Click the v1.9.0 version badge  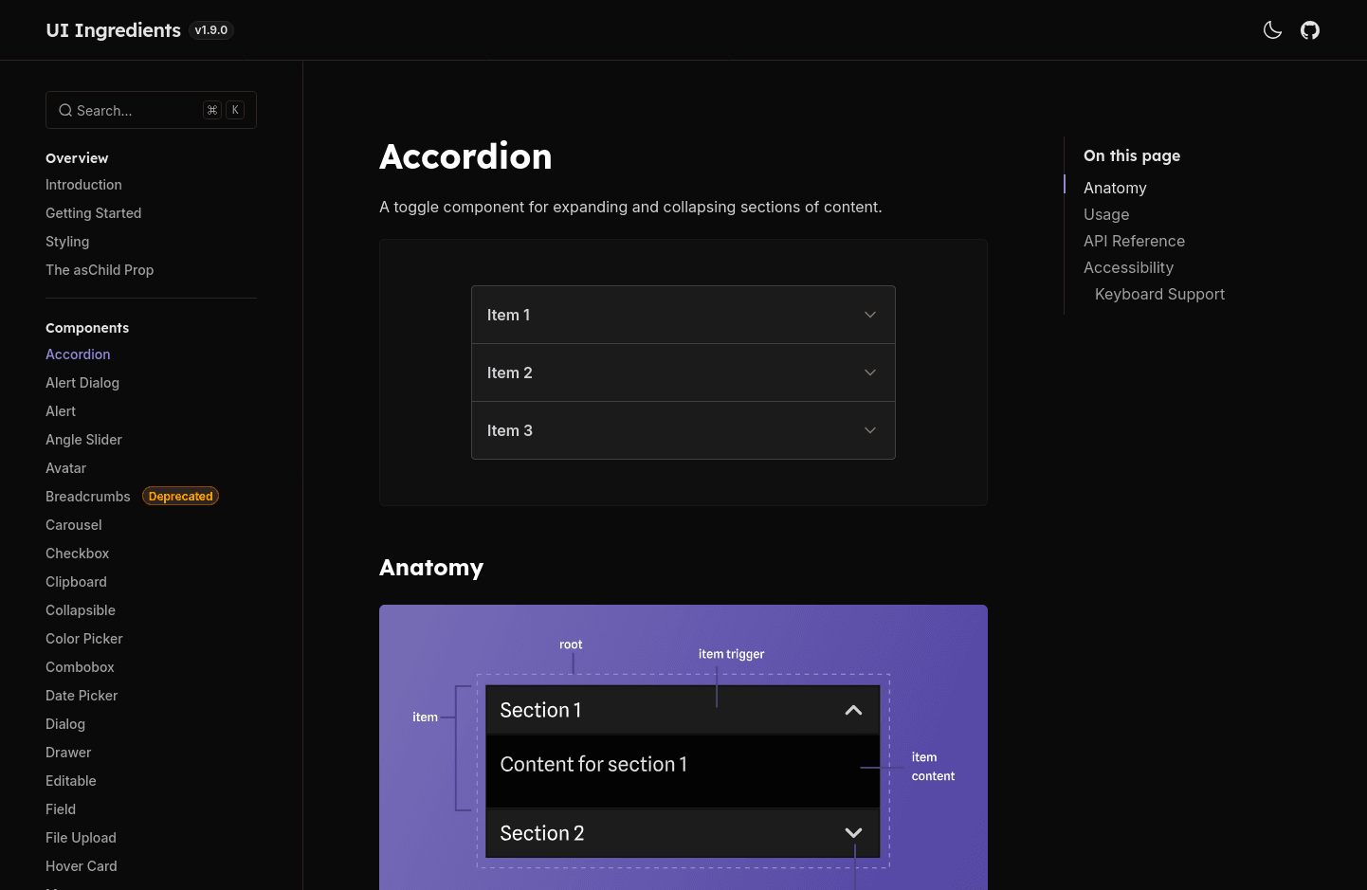tap(211, 30)
